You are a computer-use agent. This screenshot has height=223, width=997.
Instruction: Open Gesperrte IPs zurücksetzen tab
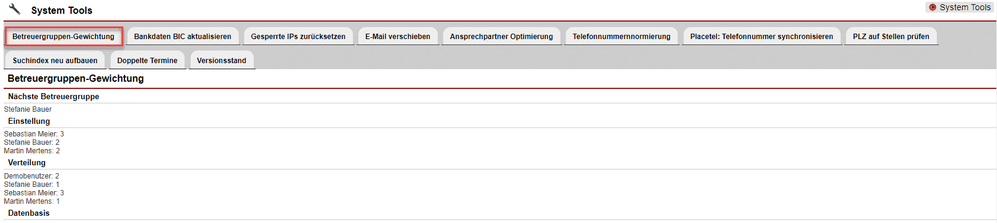[298, 37]
